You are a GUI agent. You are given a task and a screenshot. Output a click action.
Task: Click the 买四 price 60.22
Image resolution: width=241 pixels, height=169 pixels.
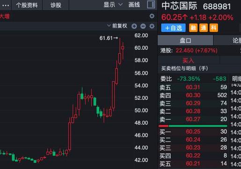(x=193, y=155)
